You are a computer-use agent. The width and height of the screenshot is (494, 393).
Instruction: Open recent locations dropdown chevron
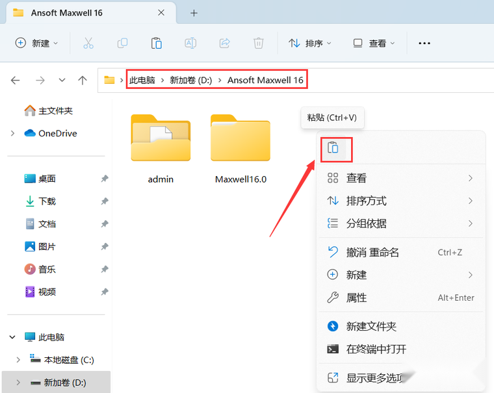(62, 80)
